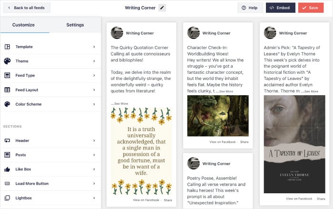Click the question mark icon in Help

point(244,8)
